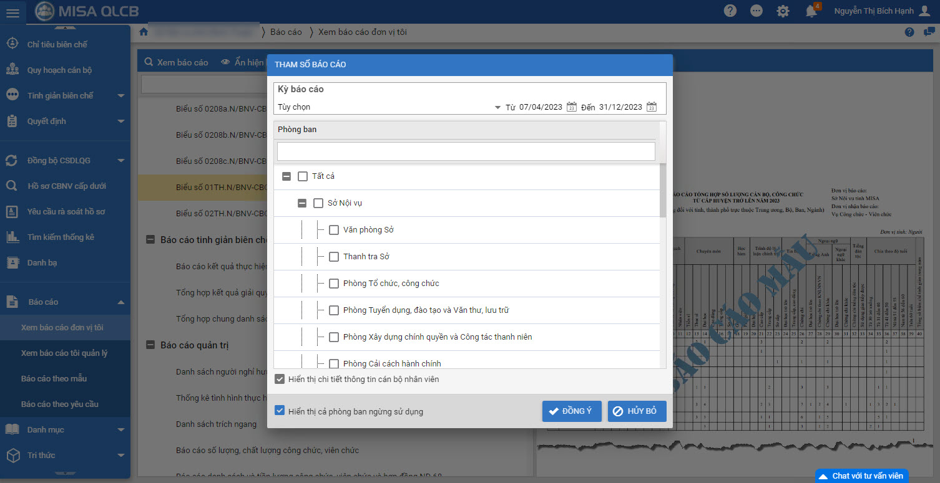Collapse the 'Sở Nội vụ' tree node
This screenshot has height=483, width=940.
(302, 203)
